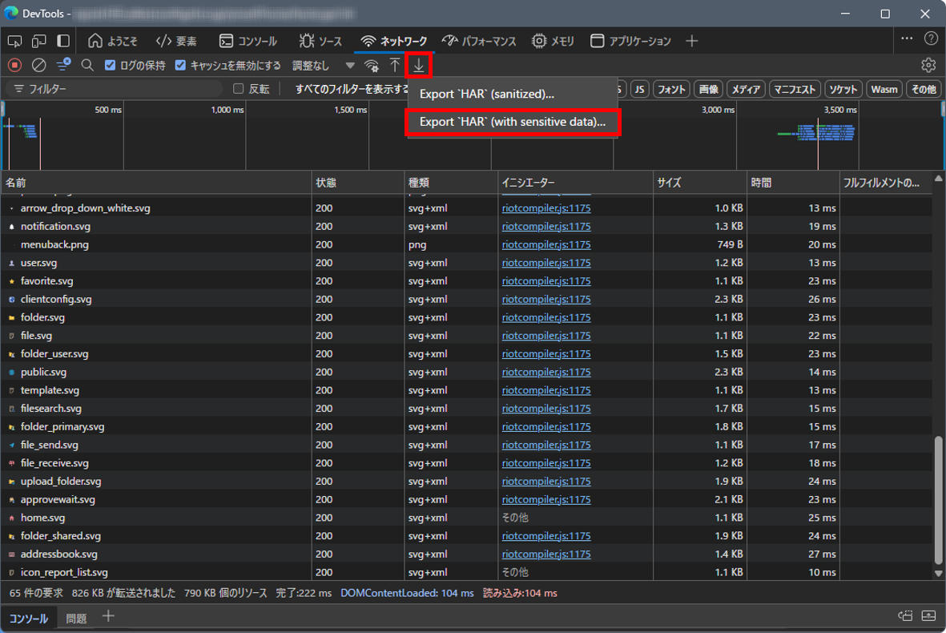This screenshot has width=946, height=633.
Task: Toggle the 反転 invert checkbox
Action: [239, 89]
